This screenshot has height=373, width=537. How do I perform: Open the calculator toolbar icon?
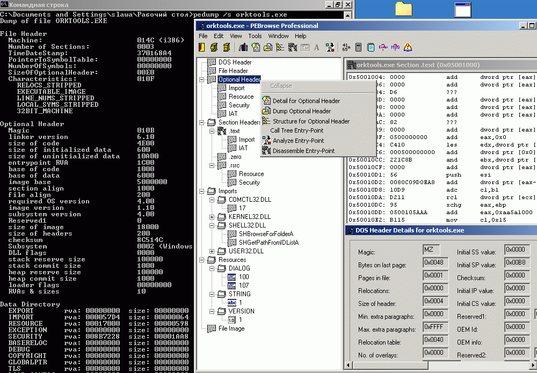(x=358, y=47)
